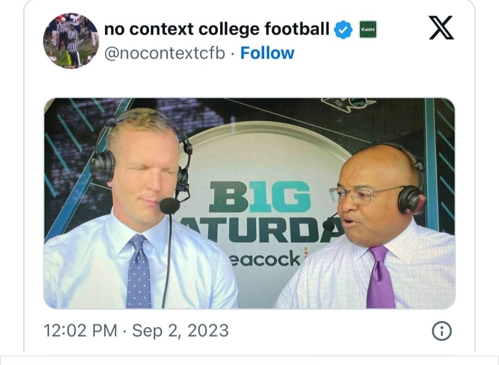499x365 pixels.
Task: Click the Sep 2, 2023 date
Action: (180, 331)
